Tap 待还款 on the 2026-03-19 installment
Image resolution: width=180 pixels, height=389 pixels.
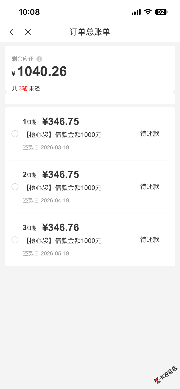pos(150,134)
